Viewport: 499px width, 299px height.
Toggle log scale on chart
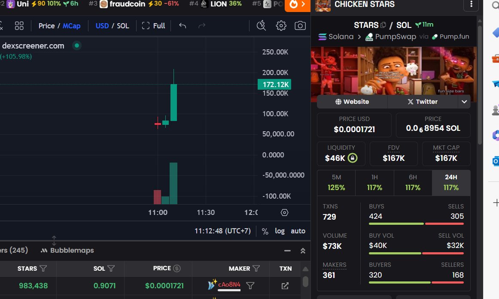(280, 231)
